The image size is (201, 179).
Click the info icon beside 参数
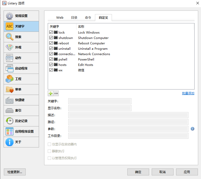point(193,129)
